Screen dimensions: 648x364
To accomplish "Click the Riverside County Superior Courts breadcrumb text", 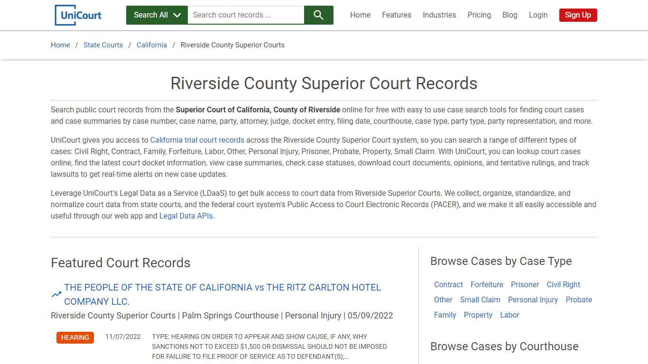I will [x=232, y=45].
